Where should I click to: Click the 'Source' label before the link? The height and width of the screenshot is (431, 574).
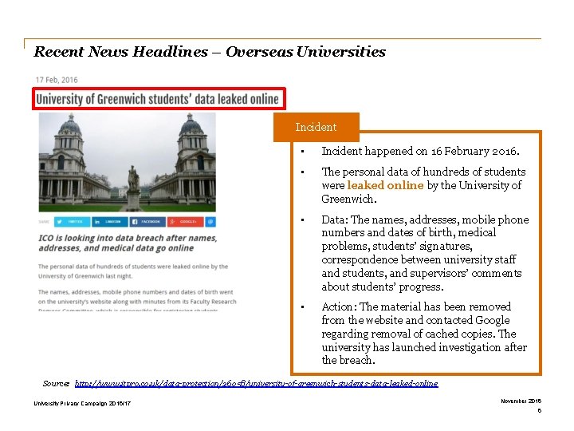pyautogui.click(x=56, y=383)
